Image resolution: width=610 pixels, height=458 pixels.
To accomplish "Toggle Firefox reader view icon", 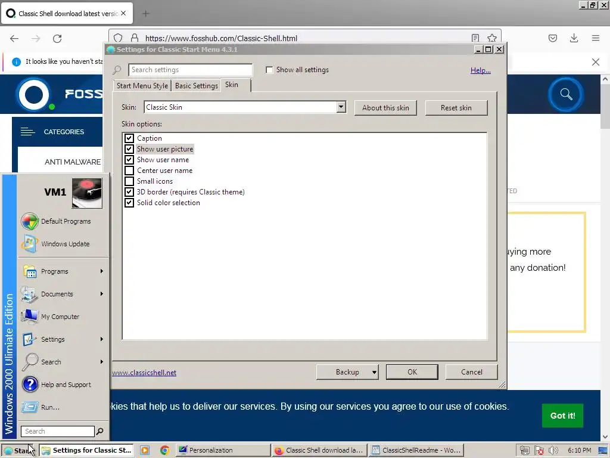I will click(x=475, y=38).
